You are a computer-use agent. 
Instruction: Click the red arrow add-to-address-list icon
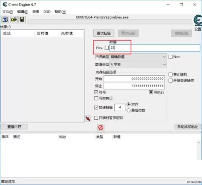pos(88,119)
